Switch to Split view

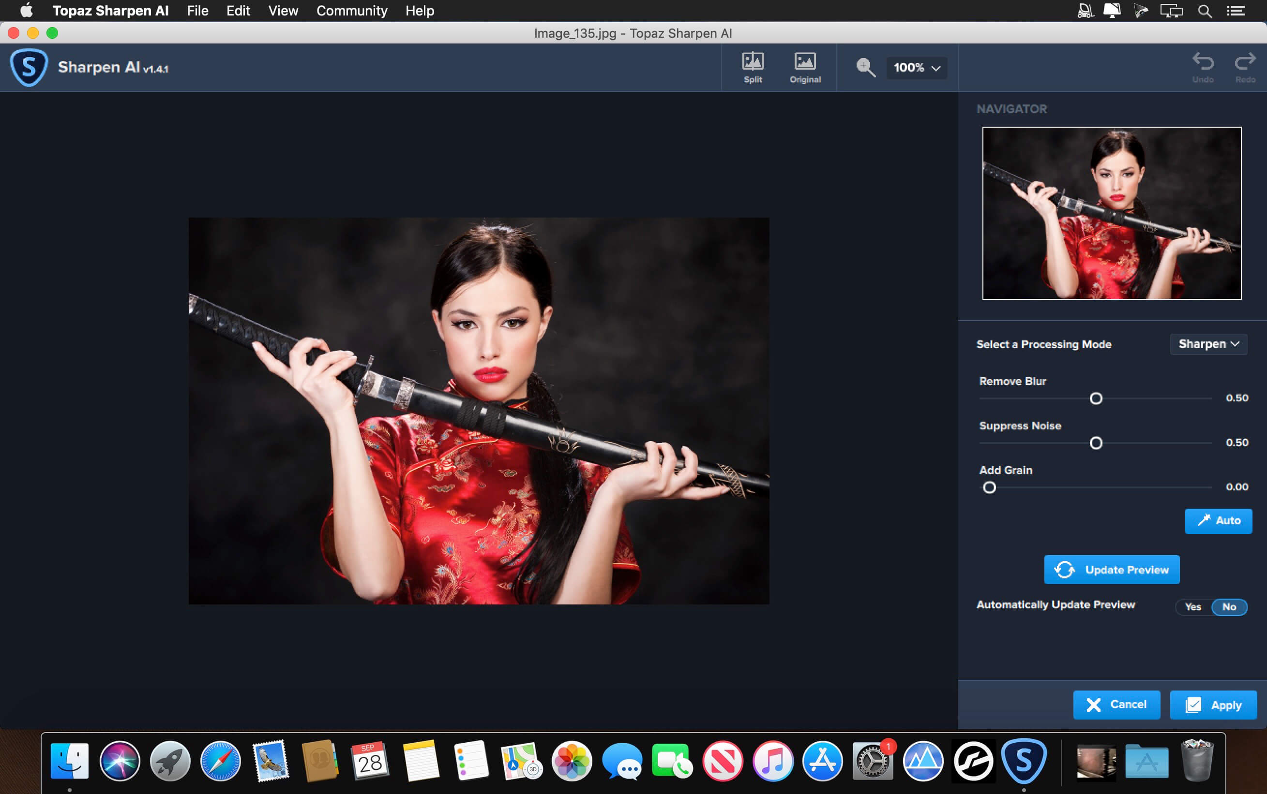pyautogui.click(x=753, y=67)
